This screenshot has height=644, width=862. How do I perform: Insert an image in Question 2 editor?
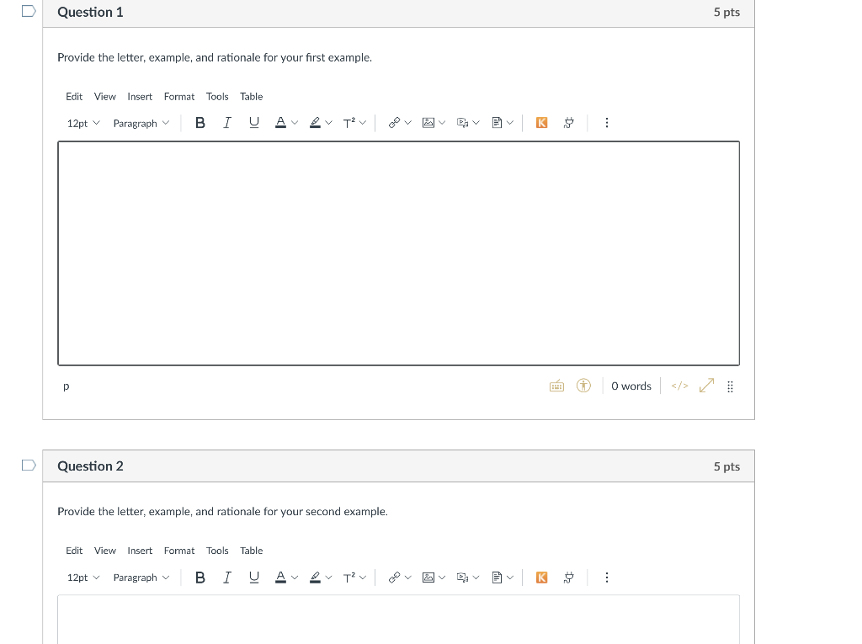[x=428, y=577]
